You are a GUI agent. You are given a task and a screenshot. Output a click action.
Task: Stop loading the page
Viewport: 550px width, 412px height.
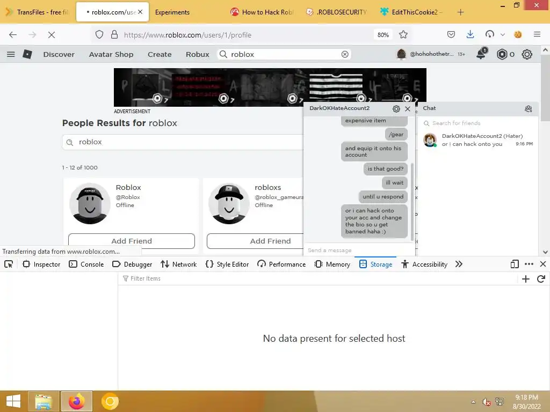51,35
